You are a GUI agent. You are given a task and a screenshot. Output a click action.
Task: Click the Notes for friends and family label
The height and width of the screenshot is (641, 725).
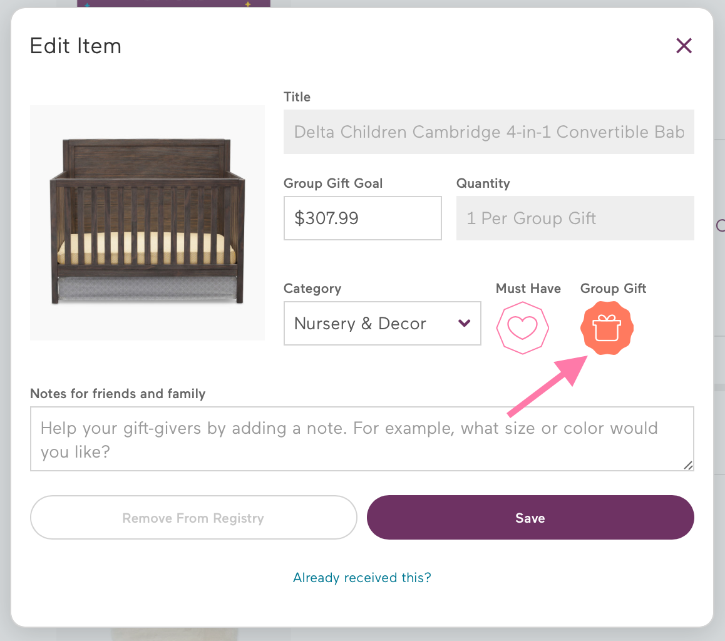coord(118,394)
